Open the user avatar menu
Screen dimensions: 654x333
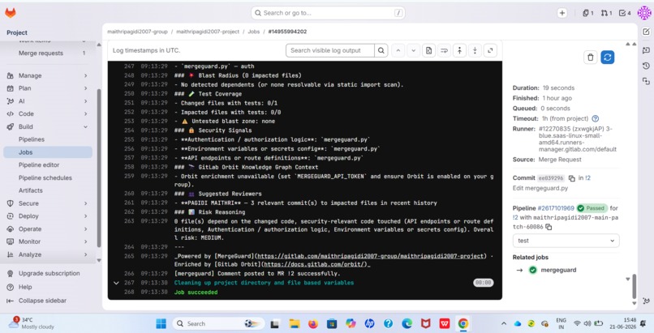(x=644, y=13)
